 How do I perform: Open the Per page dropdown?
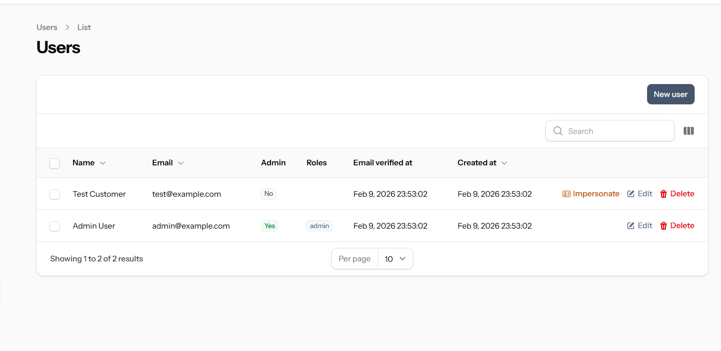(x=395, y=259)
